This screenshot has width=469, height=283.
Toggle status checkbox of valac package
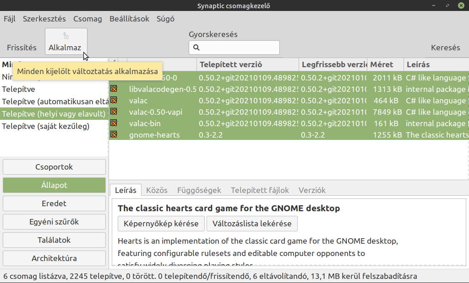point(114,100)
